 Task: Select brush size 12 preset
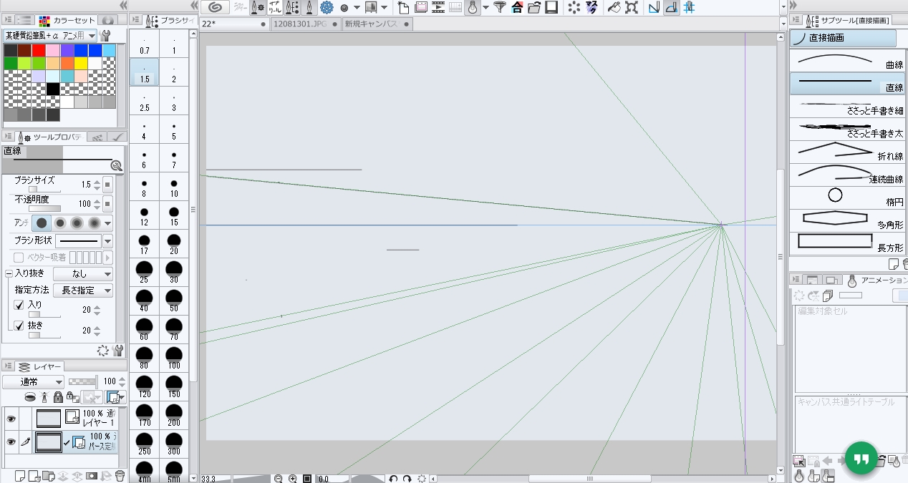(144, 215)
